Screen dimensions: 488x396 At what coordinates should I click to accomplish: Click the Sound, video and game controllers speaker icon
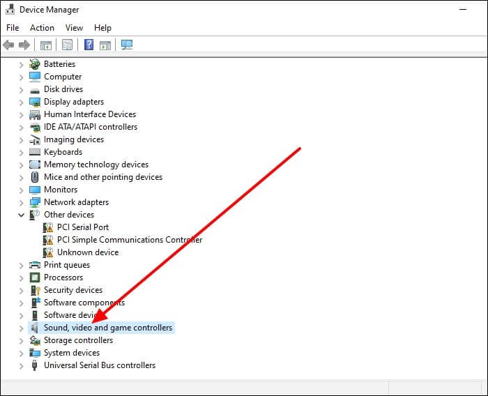pos(35,328)
